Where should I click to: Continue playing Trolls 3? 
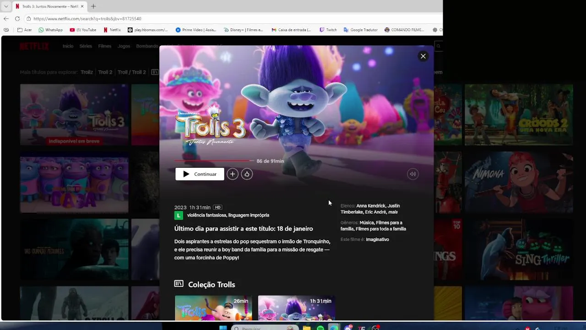point(200,174)
